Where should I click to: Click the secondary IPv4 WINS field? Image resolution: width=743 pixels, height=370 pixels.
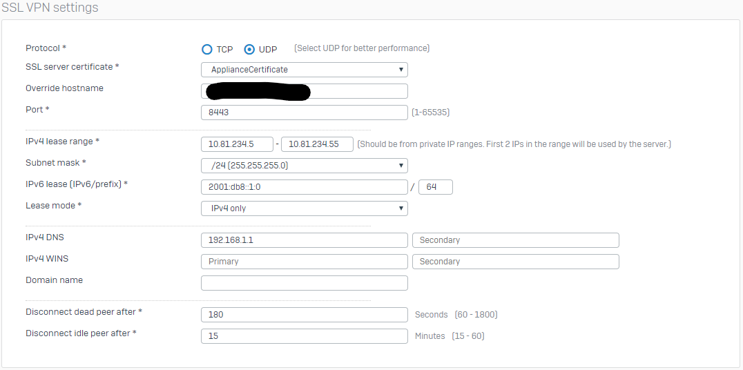[515, 262]
